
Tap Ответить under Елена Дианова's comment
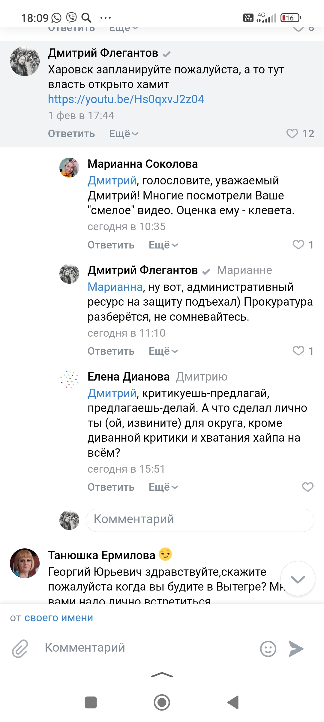[x=111, y=487]
